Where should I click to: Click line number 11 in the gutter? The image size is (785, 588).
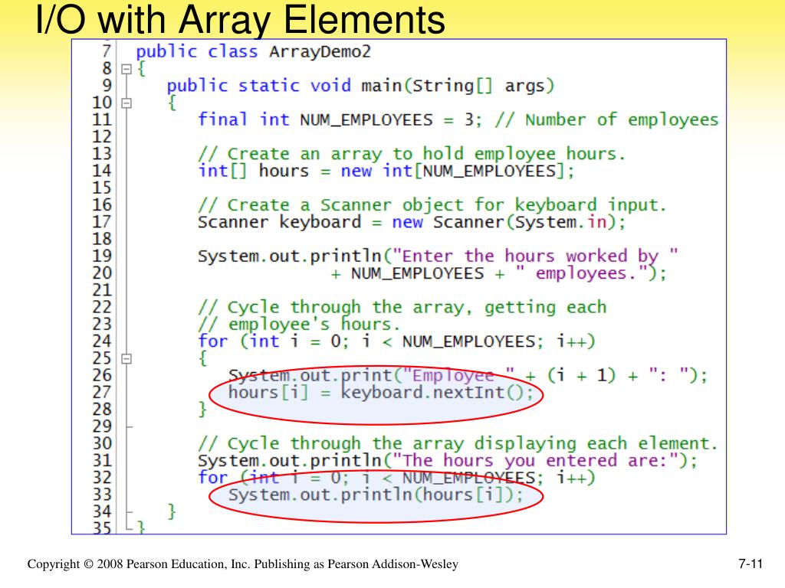pos(102,120)
